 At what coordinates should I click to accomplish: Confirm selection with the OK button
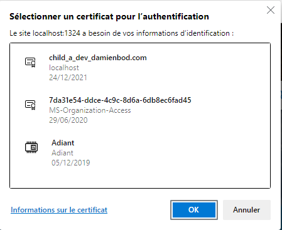[194, 210]
